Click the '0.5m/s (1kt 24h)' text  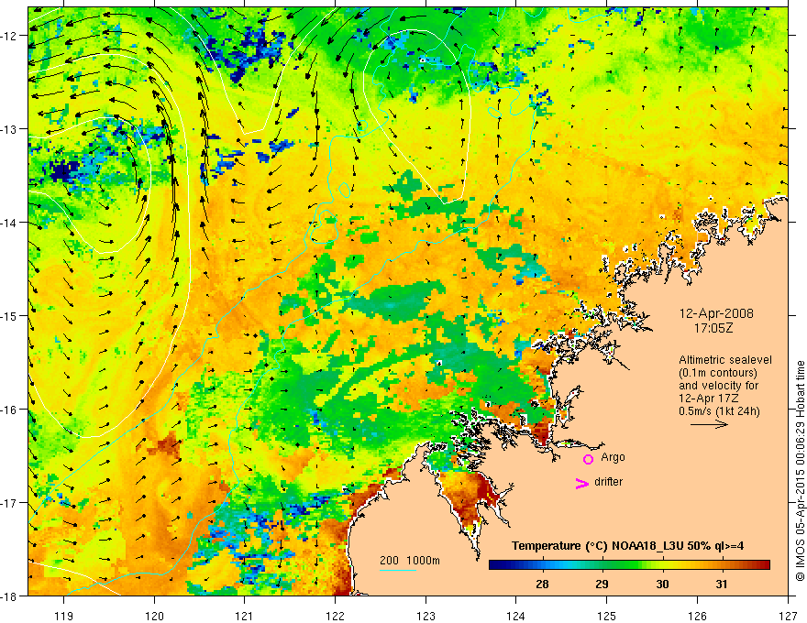720,411
